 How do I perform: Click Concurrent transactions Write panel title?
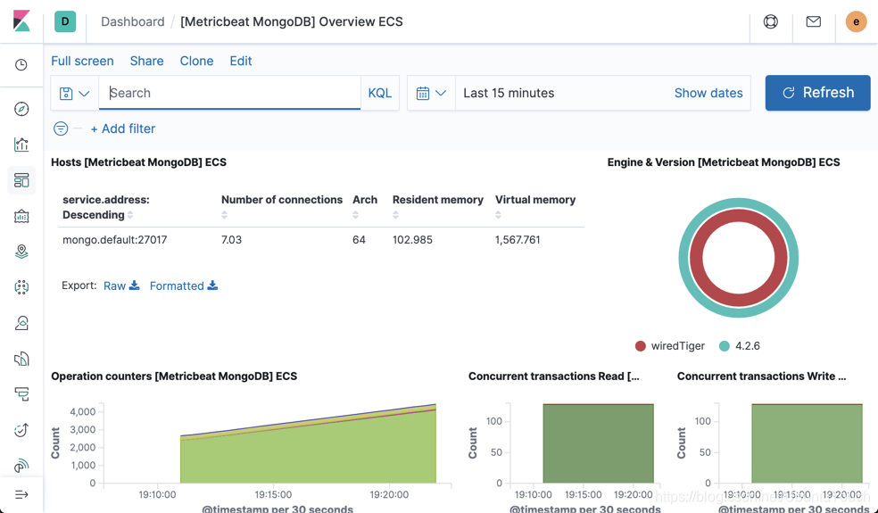coord(761,376)
